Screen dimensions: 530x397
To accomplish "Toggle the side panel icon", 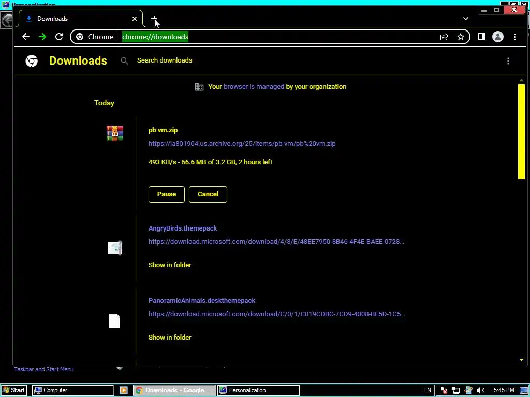I will [x=481, y=37].
